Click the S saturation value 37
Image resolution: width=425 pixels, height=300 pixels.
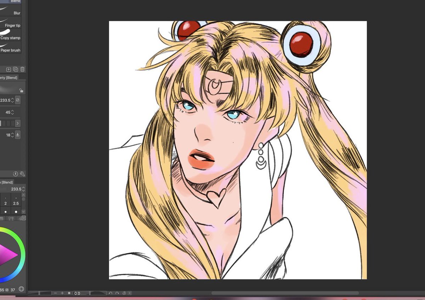tap(13, 290)
